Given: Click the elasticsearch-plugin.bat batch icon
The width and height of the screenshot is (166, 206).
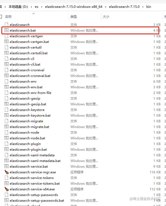Looking at the screenshot, I should [6, 149].
